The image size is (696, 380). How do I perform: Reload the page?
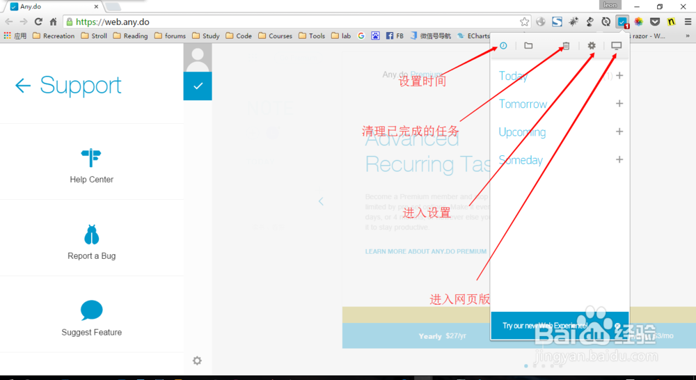38,22
